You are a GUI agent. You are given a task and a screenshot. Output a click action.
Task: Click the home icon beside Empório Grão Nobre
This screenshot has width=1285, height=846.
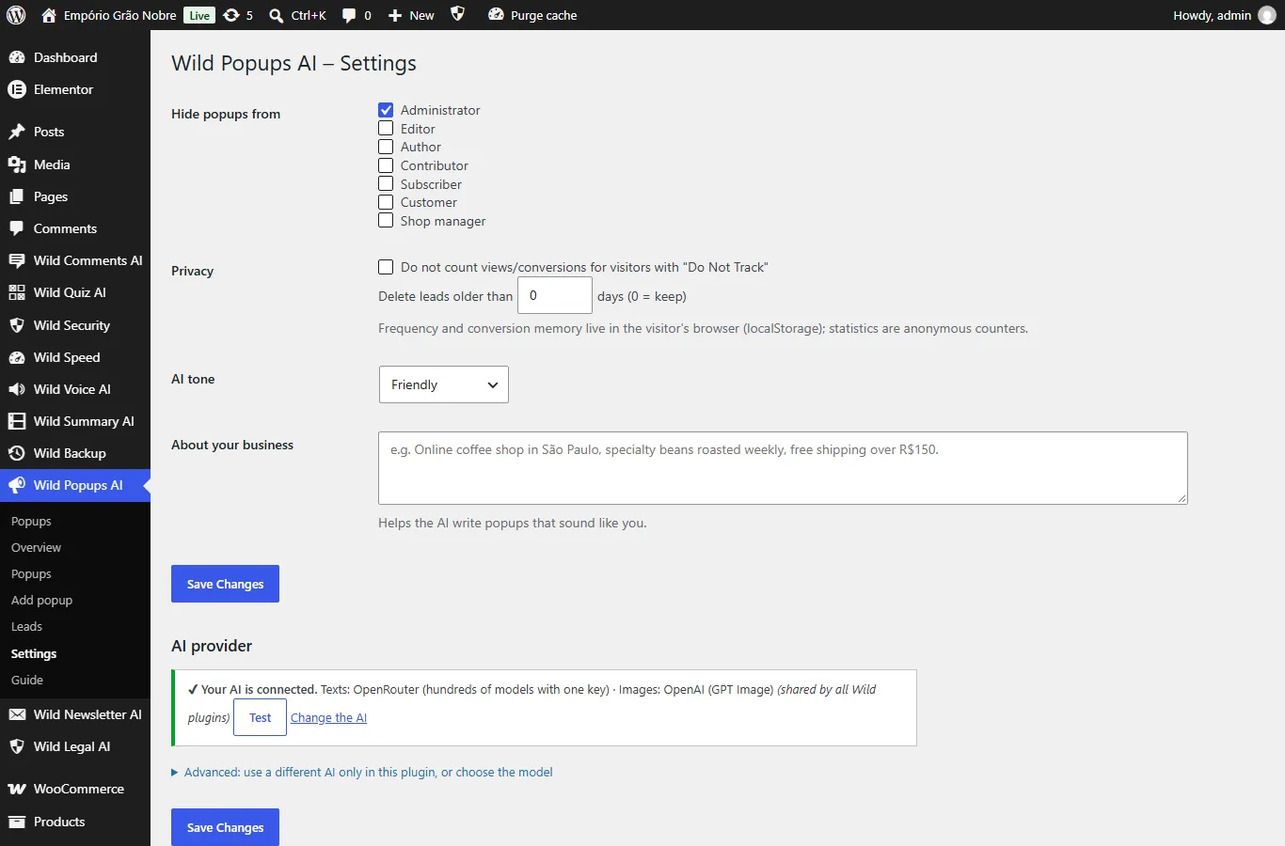(49, 15)
